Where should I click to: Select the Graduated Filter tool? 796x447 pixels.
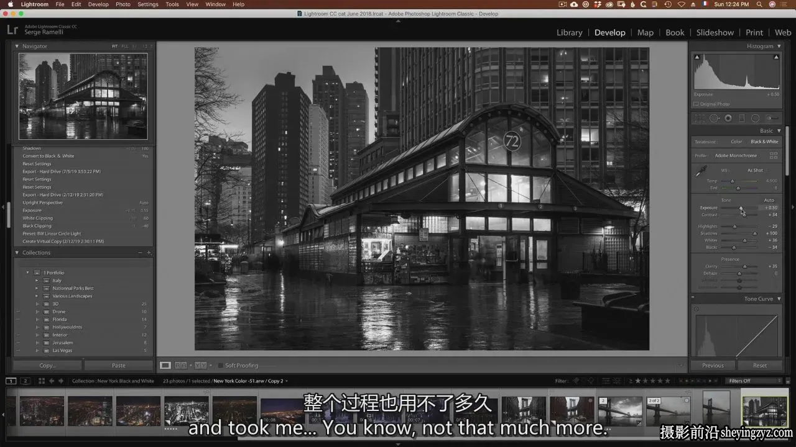pos(741,118)
